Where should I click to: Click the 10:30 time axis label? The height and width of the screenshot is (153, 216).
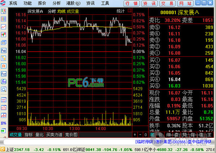(x=48, y=129)
